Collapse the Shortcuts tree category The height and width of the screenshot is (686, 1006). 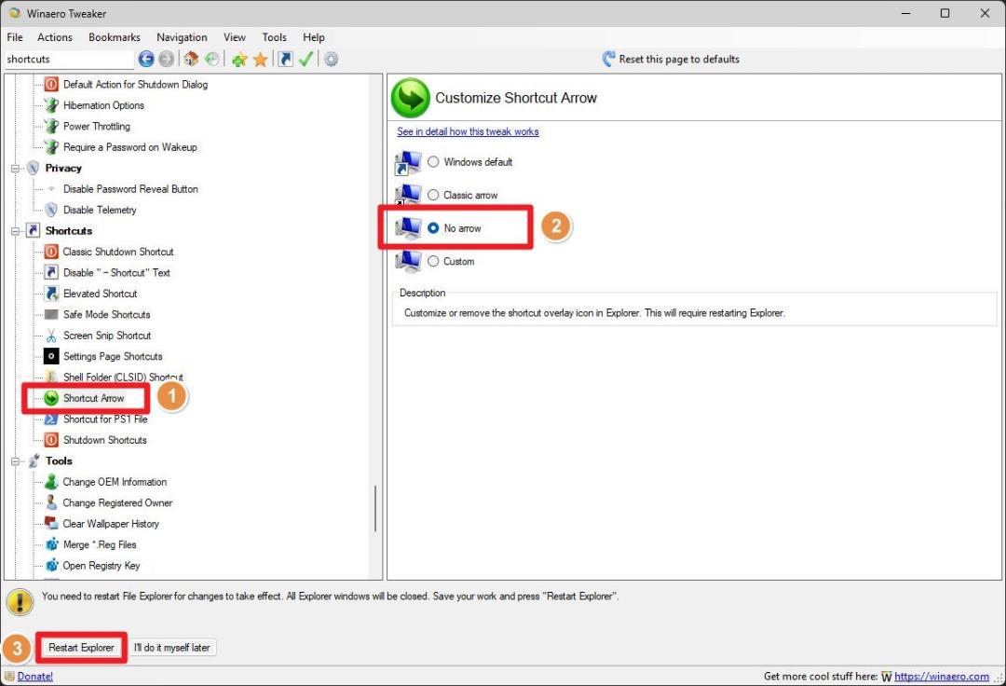16,231
